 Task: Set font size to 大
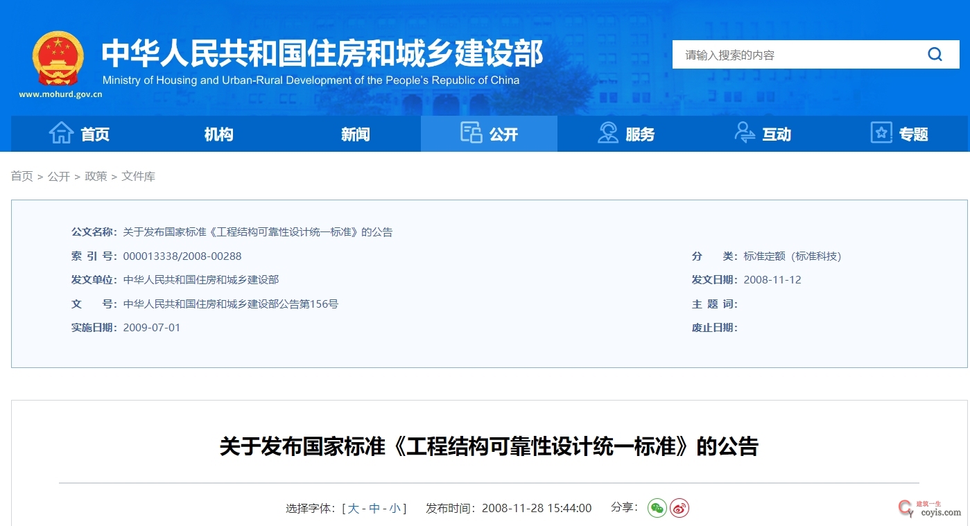pyautogui.click(x=354, y=508)
